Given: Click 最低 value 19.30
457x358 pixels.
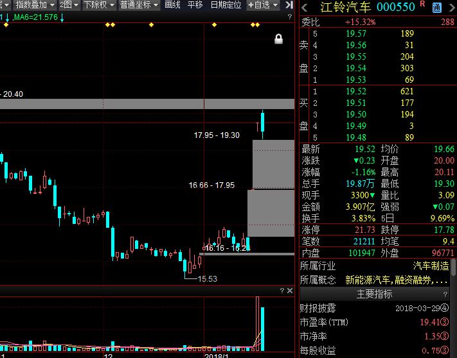Looking at the screenshot, I should 444,183.
